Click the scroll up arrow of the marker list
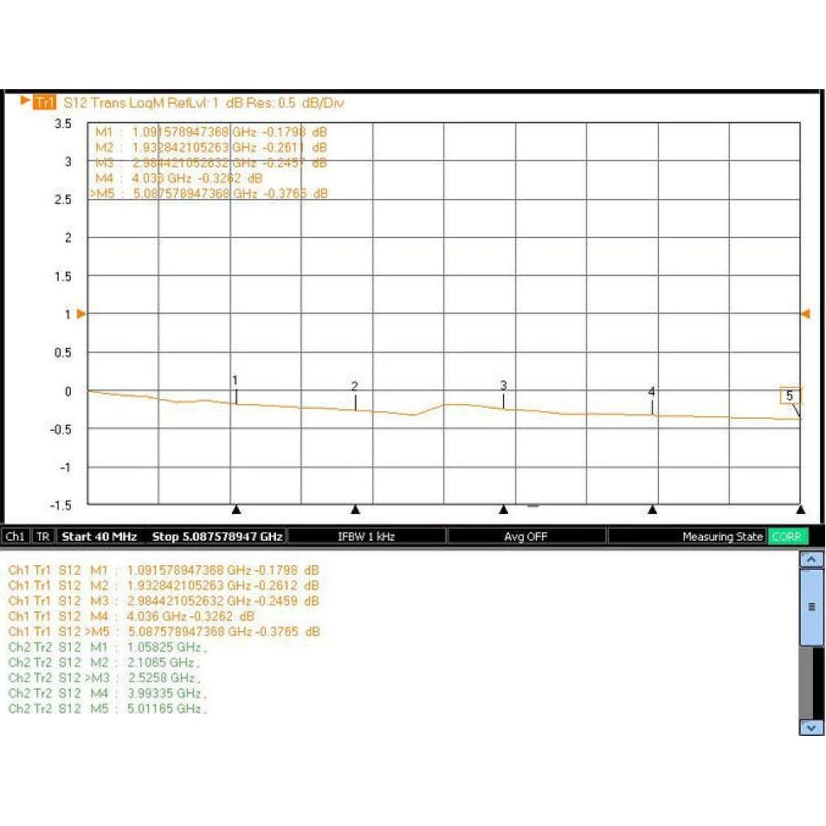This screenshot has width=826, height=826. tap(812, 559)
